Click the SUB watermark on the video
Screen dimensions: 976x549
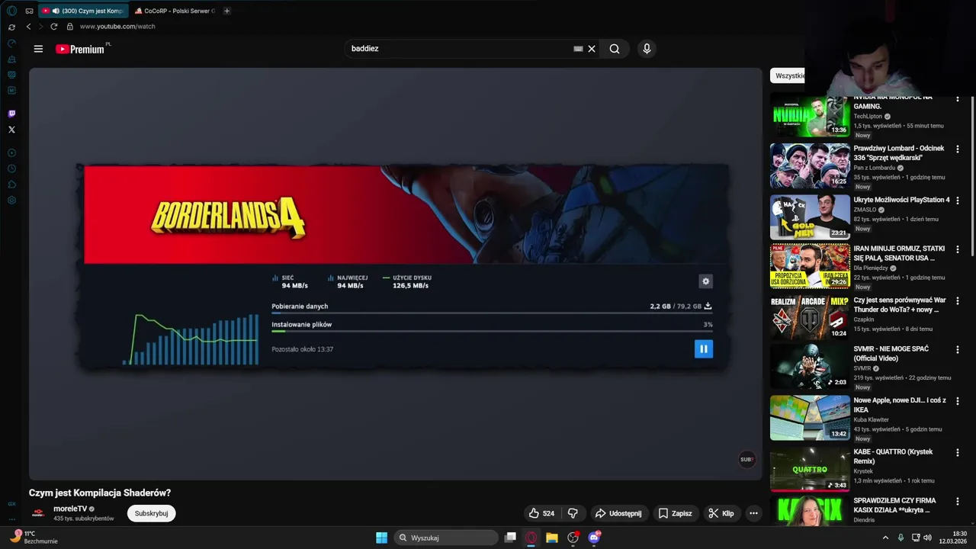coord(746,459)
